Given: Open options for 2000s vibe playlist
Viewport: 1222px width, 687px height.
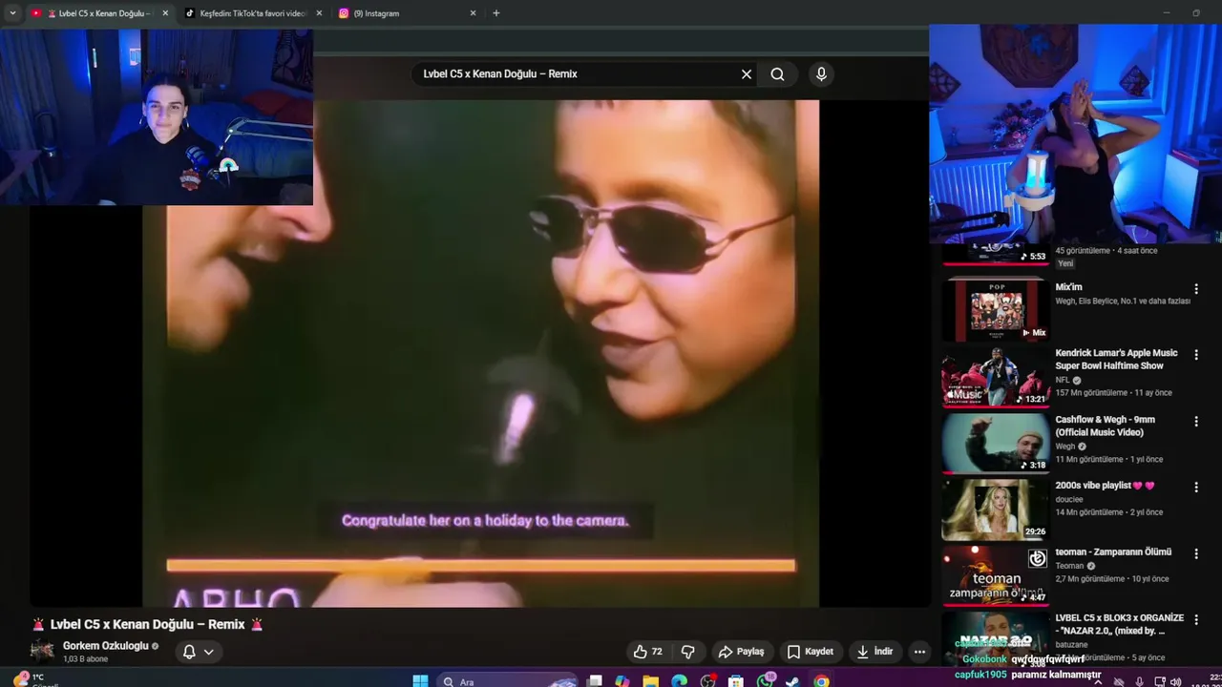Looking at the screenshot, I should coord(1195,488).
